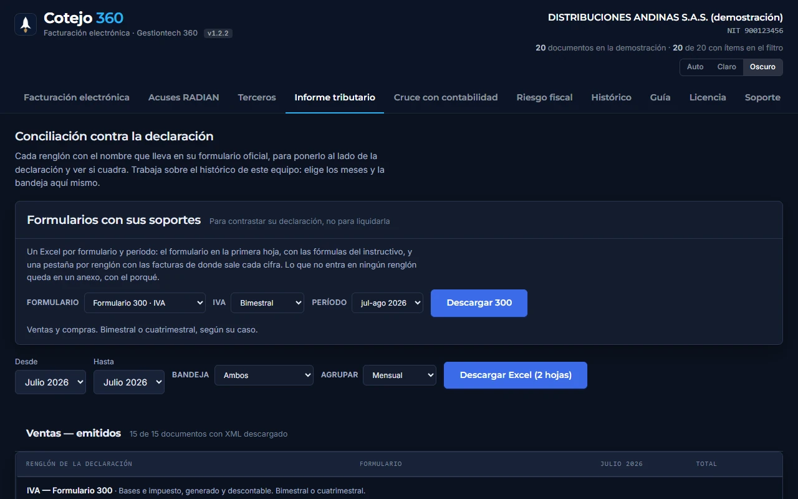Click the IVA — Formulario 300 group row
The width and height of the screenshot is (798, 499).
[399, 490]
